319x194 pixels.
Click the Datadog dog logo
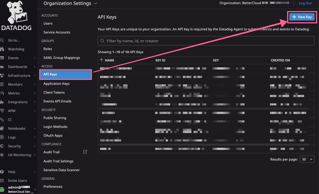click(x=16, y=13)
